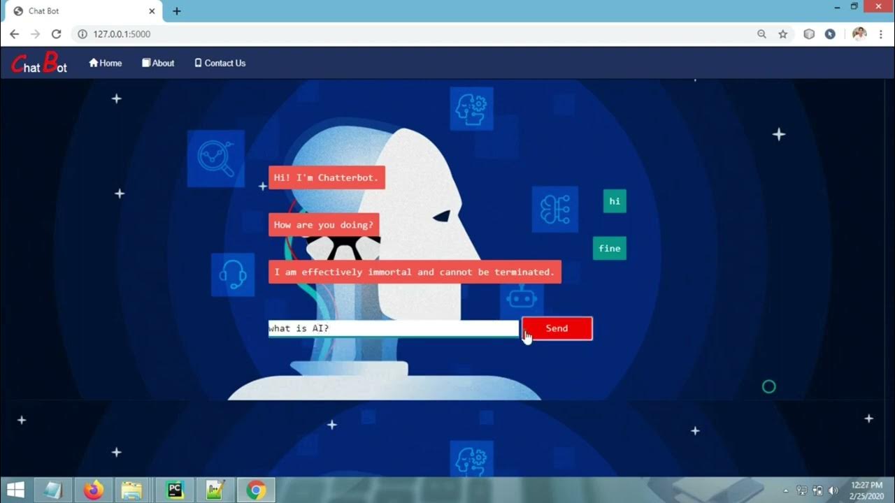Bookmark this page with the star icon

coord(783,34)
